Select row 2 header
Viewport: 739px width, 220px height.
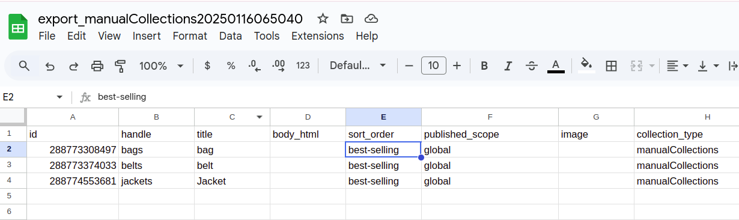[13, 150]
